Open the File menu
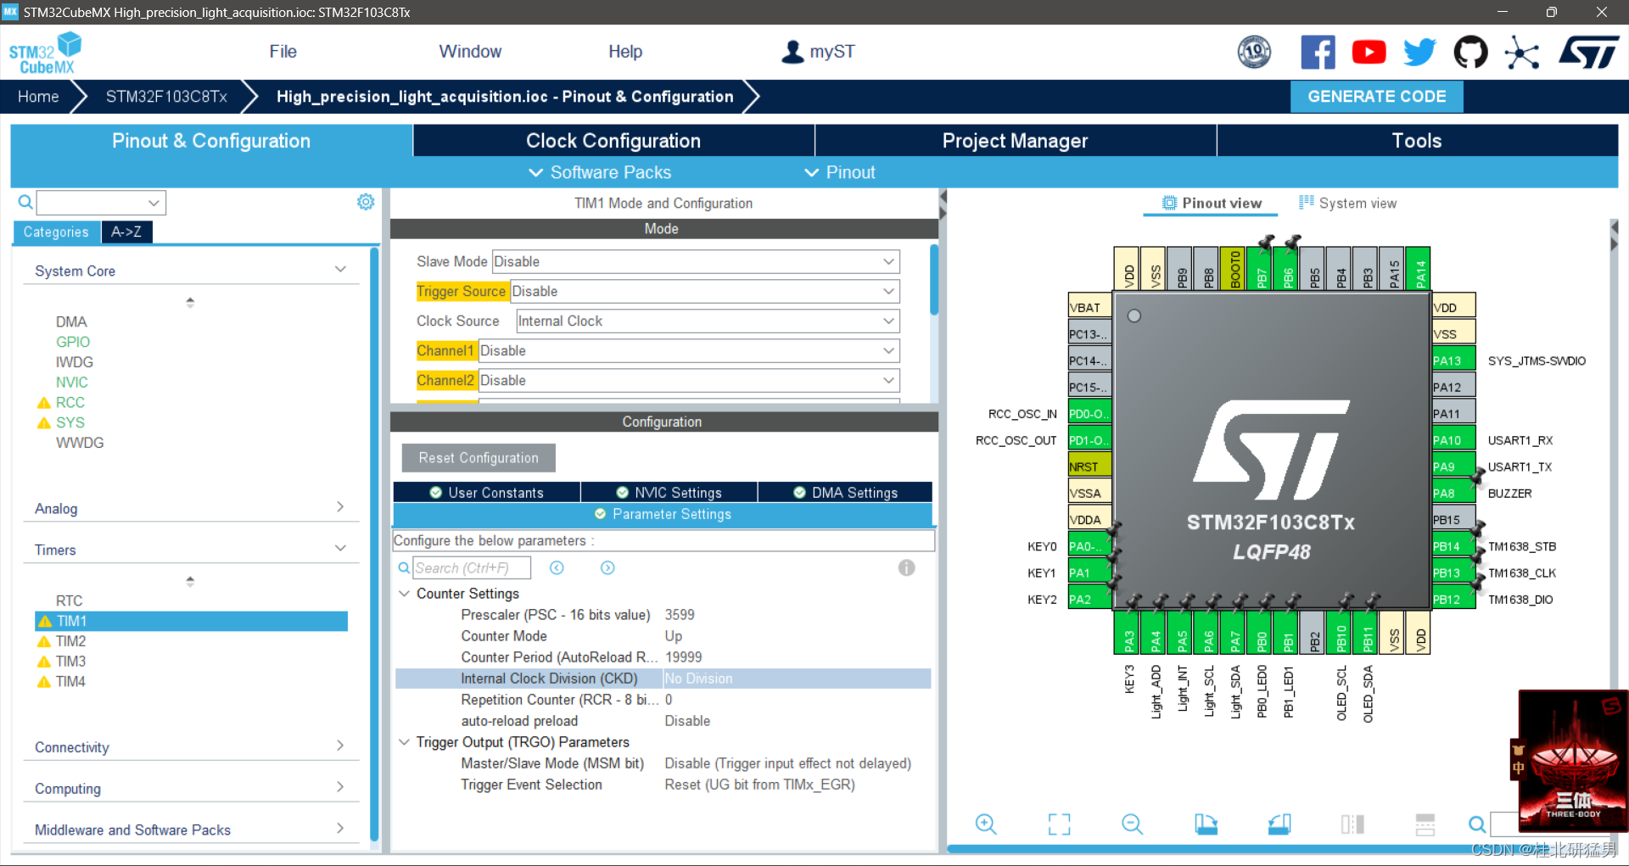This screenshot has width=1629, height=866. point(283,52)
